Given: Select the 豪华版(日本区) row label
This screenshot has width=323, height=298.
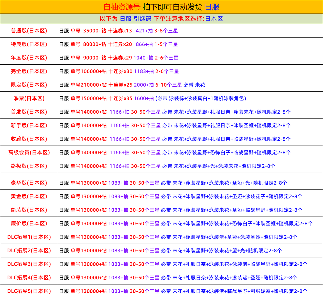Looking at the screenshot, I should coord(29,183).
